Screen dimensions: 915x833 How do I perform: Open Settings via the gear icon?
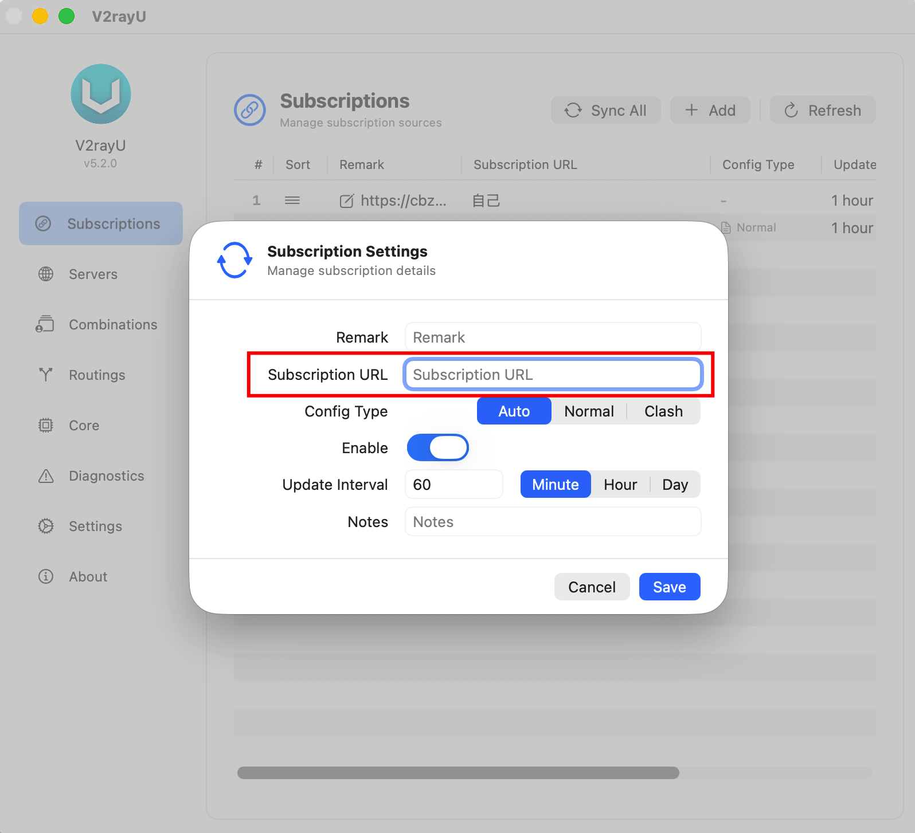(x=46, y=526)
